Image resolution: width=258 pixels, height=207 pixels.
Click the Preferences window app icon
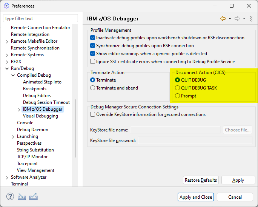point(6,6)
